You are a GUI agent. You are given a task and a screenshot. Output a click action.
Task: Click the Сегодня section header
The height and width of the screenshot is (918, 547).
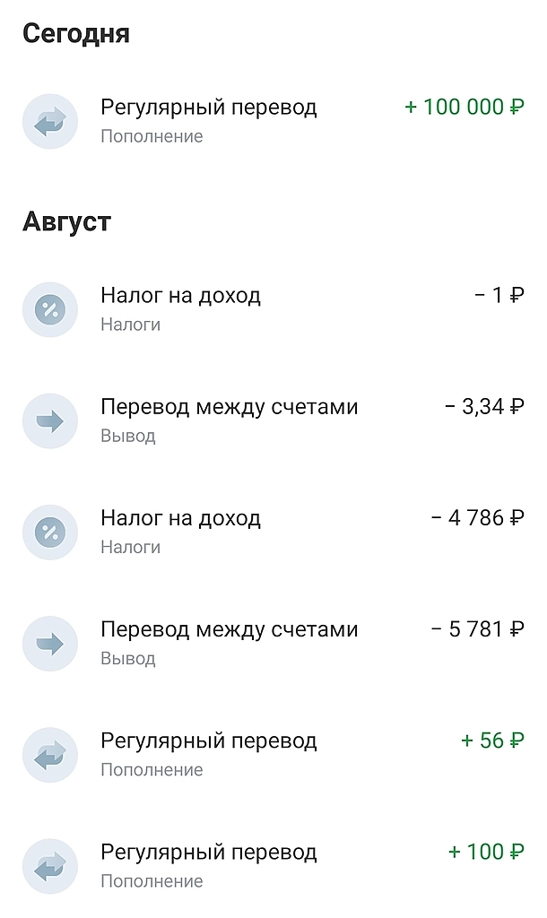point(77,33)
